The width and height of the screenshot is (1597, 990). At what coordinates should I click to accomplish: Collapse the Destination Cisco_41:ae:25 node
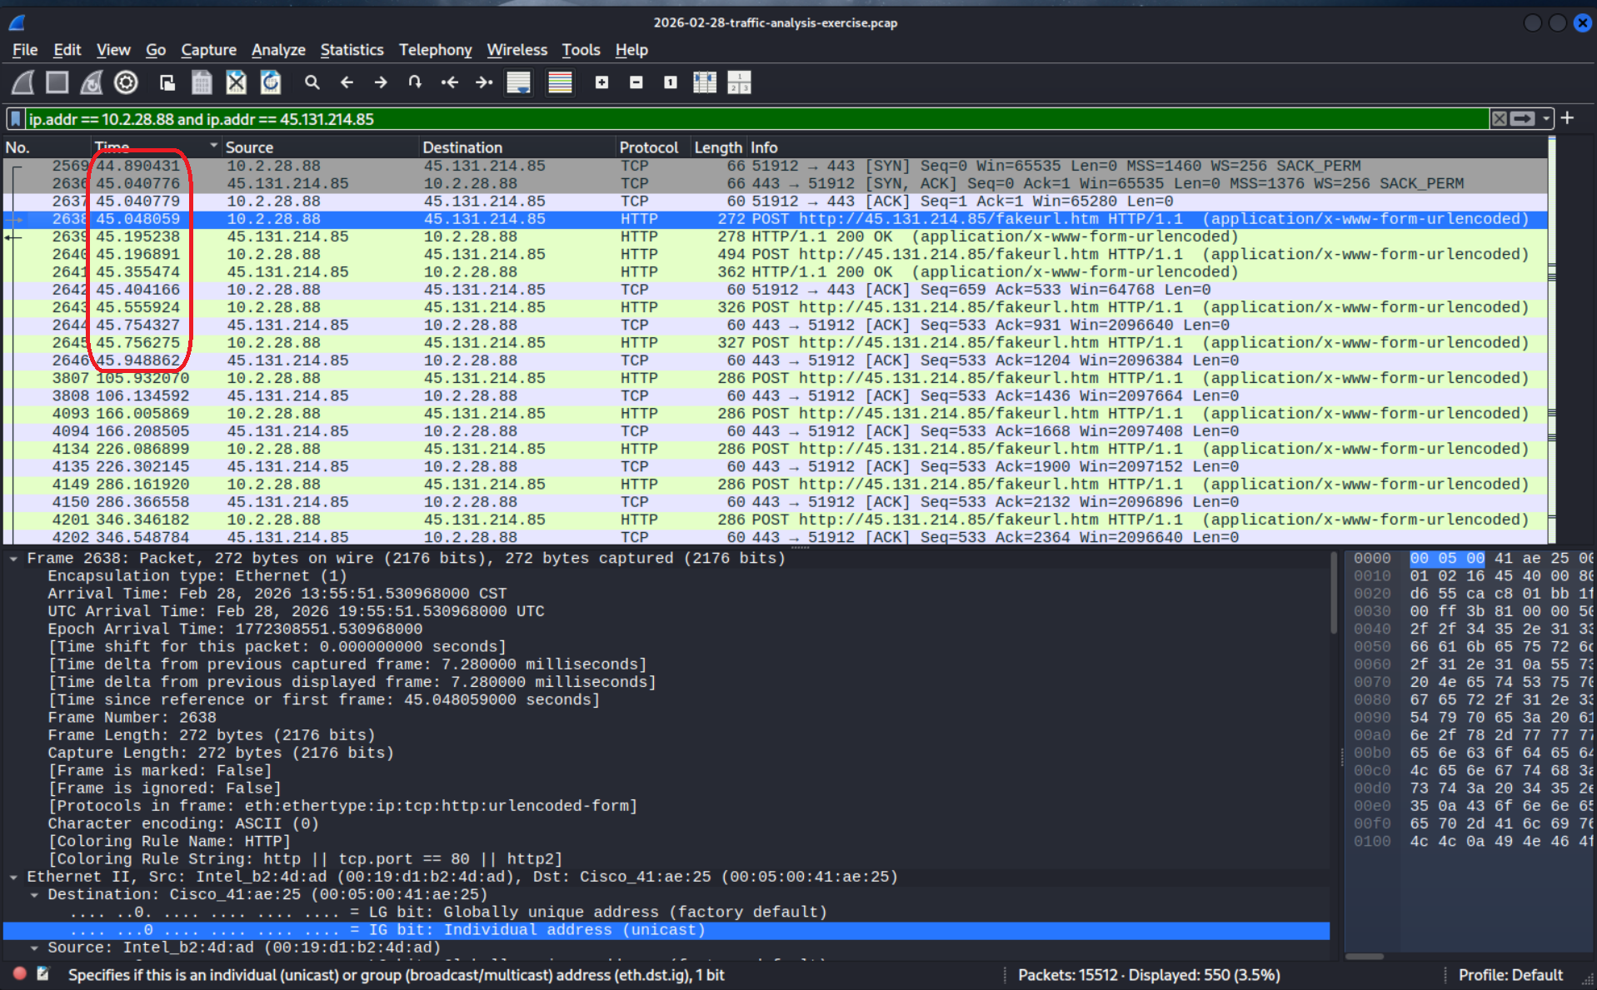[34, 895]
